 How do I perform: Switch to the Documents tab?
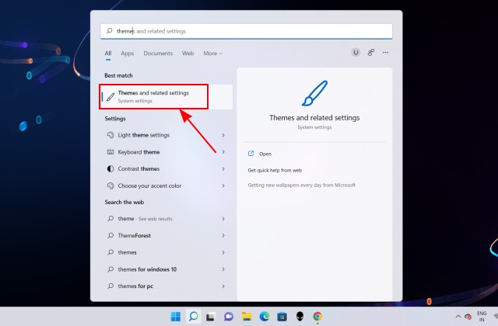tap(158, 54)
